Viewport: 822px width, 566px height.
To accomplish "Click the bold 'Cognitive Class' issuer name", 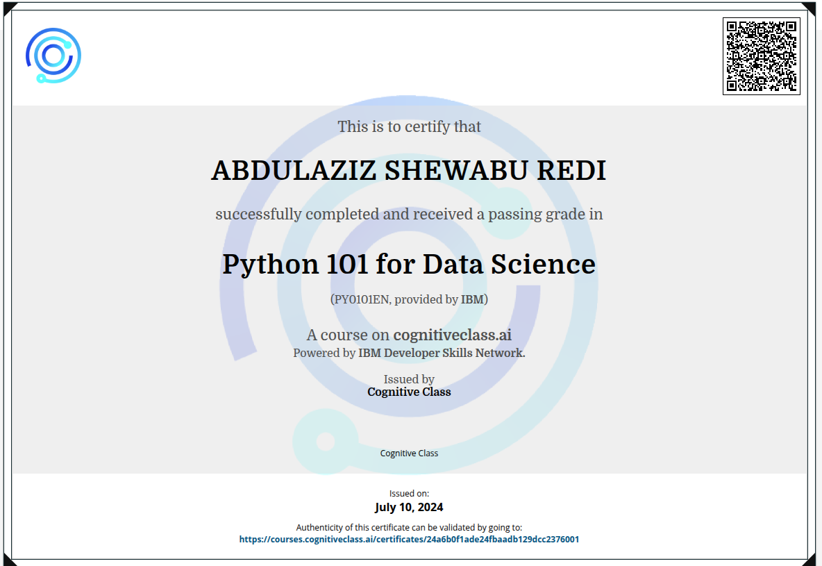I will 409,392.
